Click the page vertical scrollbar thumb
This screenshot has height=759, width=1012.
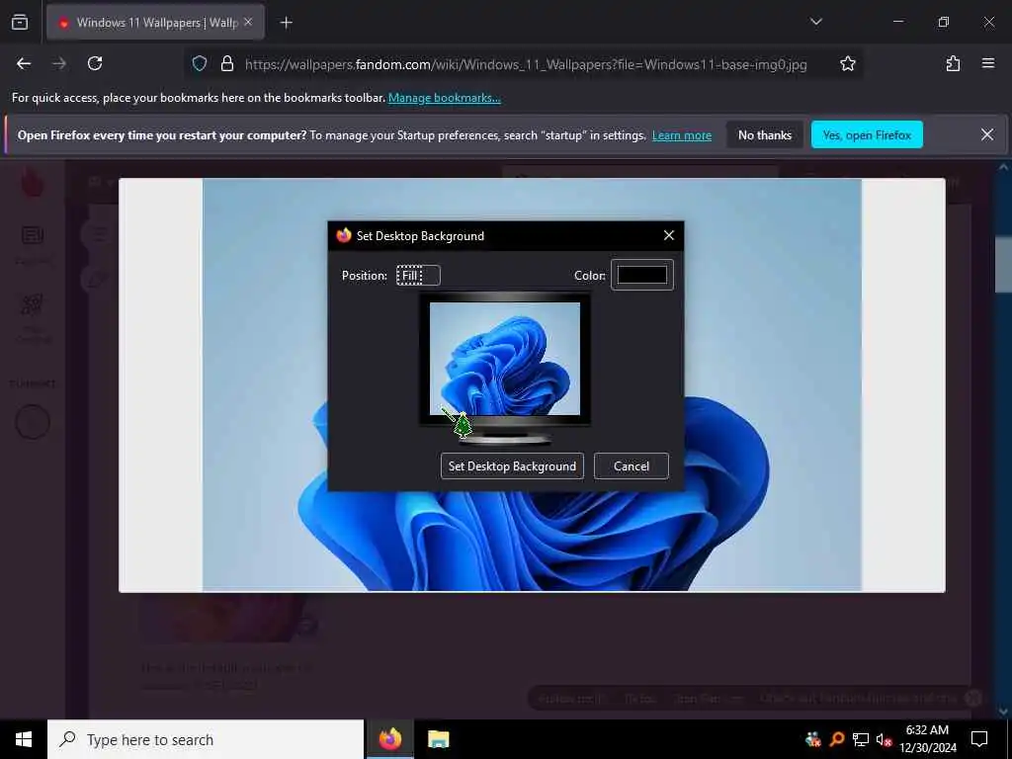tap(1003, 265)
